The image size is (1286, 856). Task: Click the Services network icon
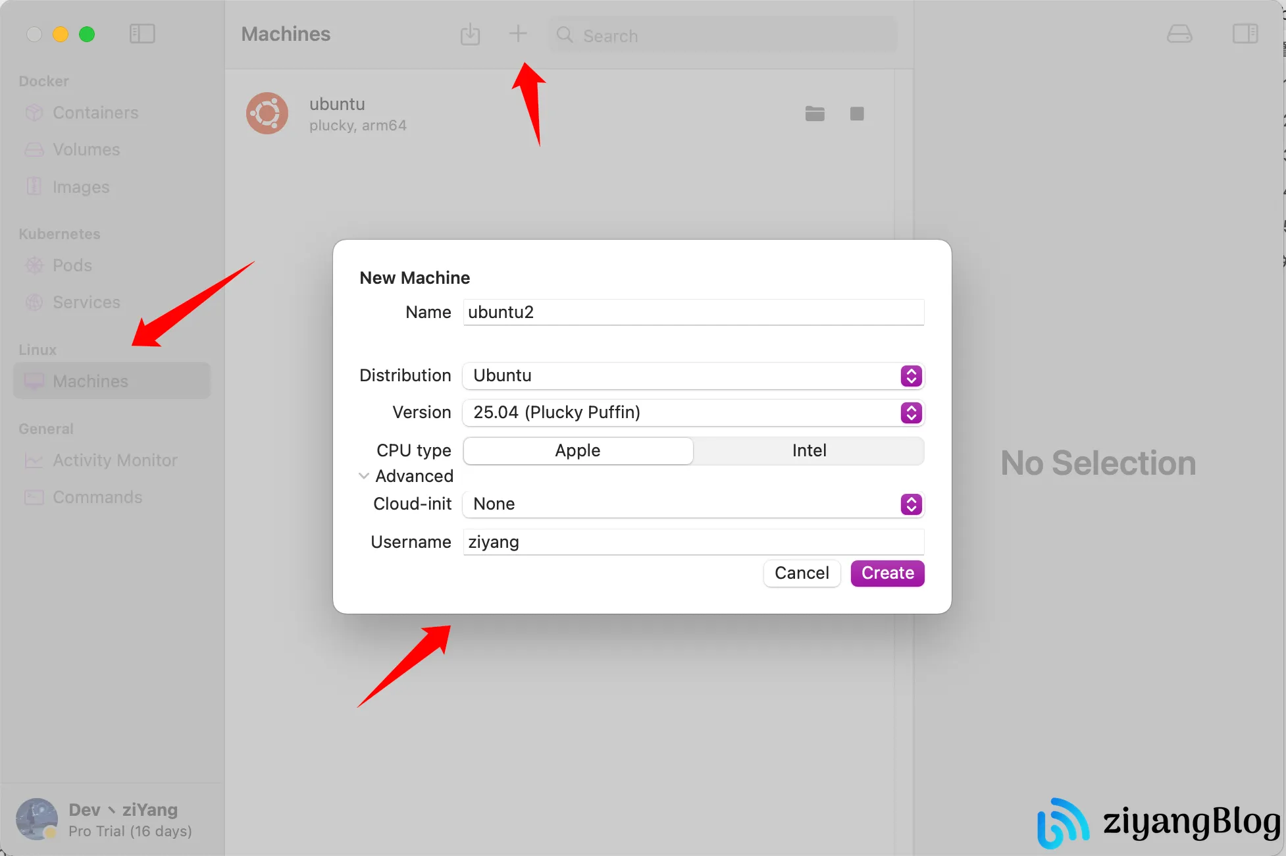[x=34, y=302]
